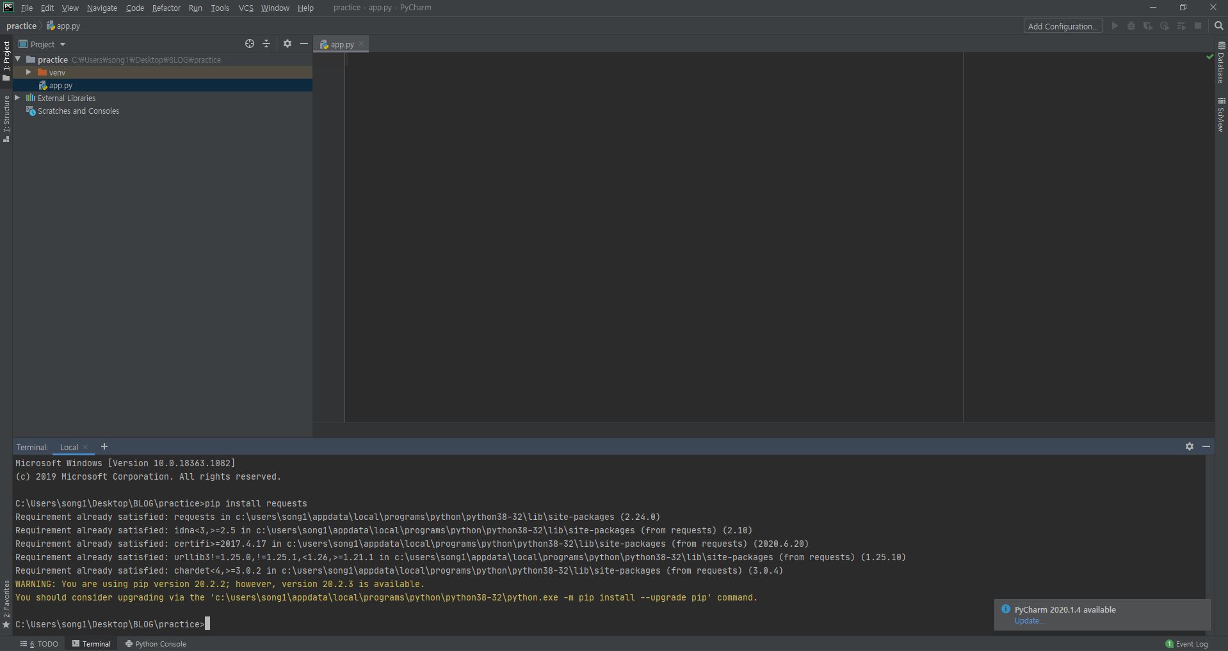Open the File menu
Screen dimensions: 1228x651
27,8
